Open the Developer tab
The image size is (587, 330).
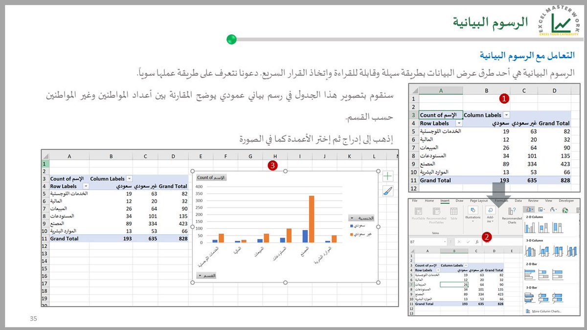pos(566,200)
